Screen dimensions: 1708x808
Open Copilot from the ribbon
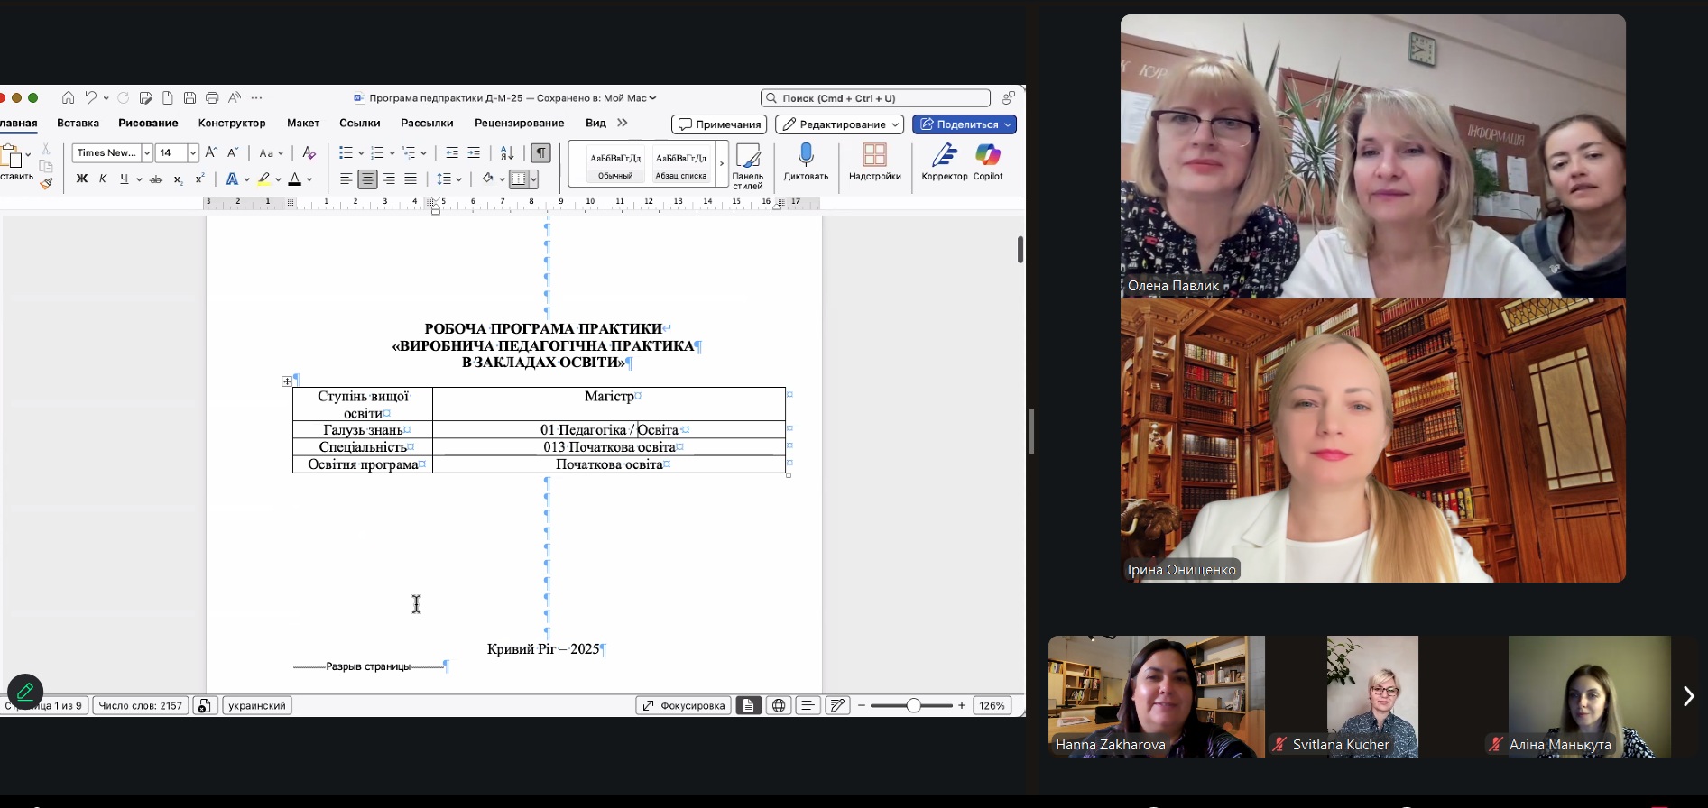(x=988, y=156)
